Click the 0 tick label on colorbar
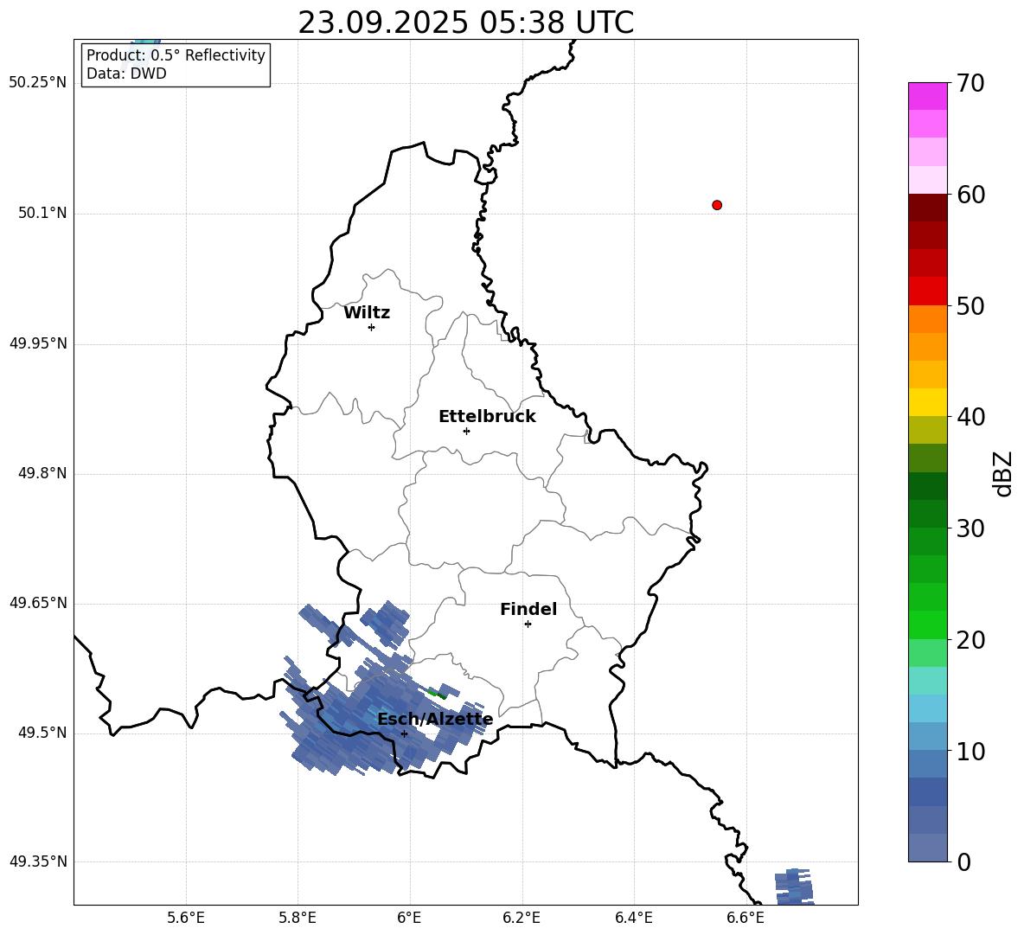 tap(963, 861)
